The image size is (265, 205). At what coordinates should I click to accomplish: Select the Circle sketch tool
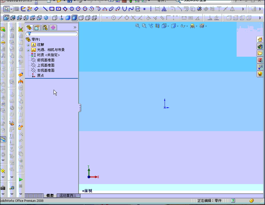coord(79,9)
